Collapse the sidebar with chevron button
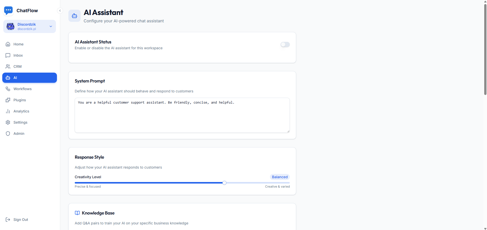The width and height of the screenshot is (487, 230). pyautogui.click(x=60, y=11)
